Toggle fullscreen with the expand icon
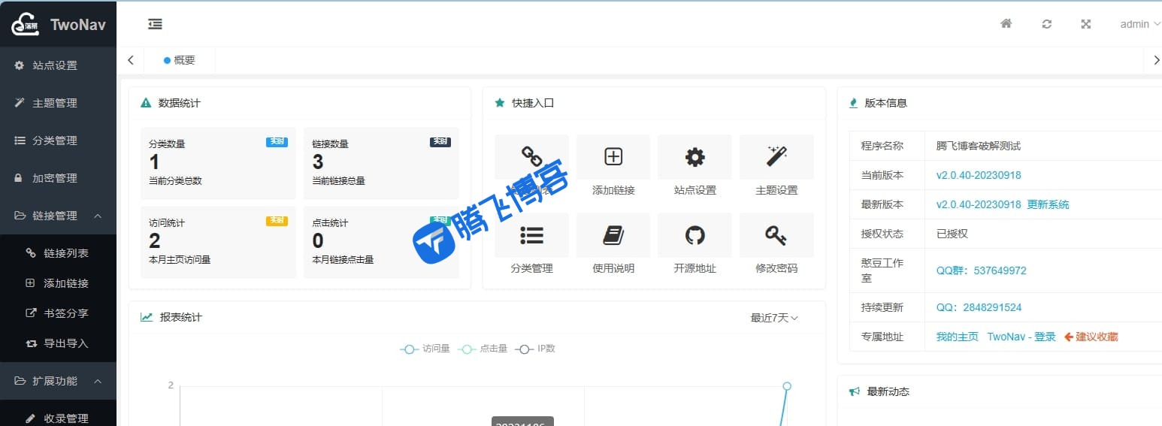This screenshot has width=1162, height=426. point(1085,24)
